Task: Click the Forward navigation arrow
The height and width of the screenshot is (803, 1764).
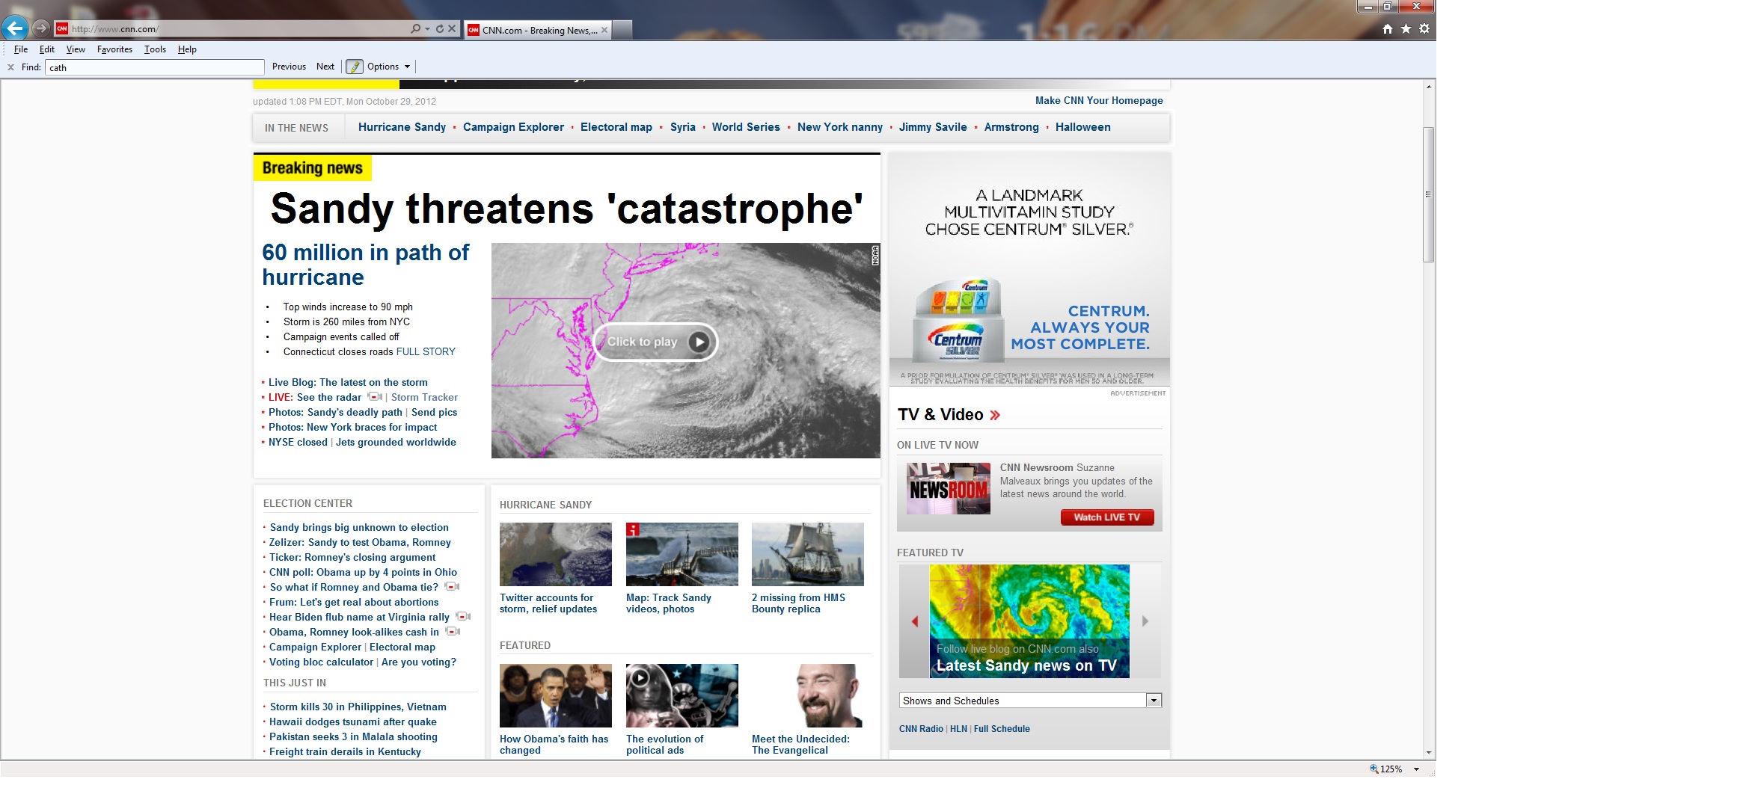Action: pyautogui.click(x=41, y=28)
